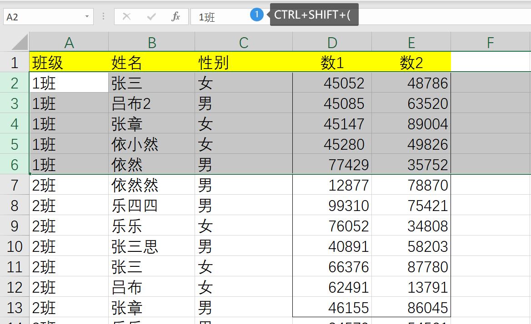
Task: Select column header D
Action: pos(332,42)
